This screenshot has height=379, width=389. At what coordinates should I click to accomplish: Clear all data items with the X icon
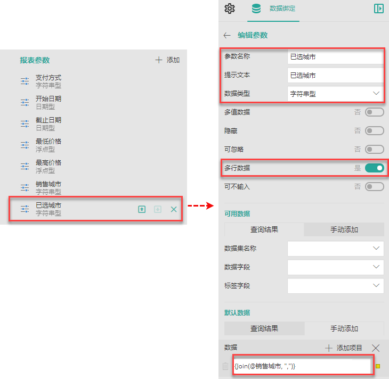pos(376,348)
